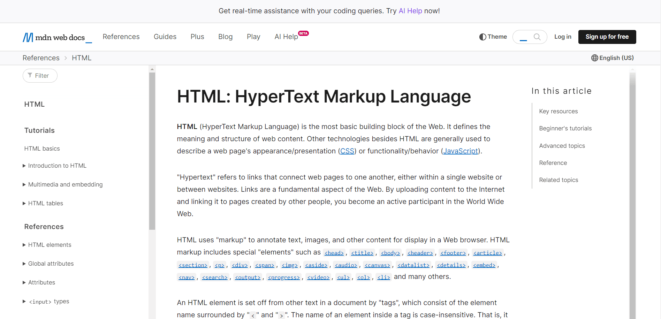
Task: Click the globe language icon
Action: pyautogui.click(x=594, y=58)
